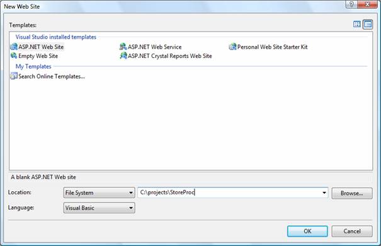Click the Browse... button
This screenshot has height=246, width=381.
point(352,193)
